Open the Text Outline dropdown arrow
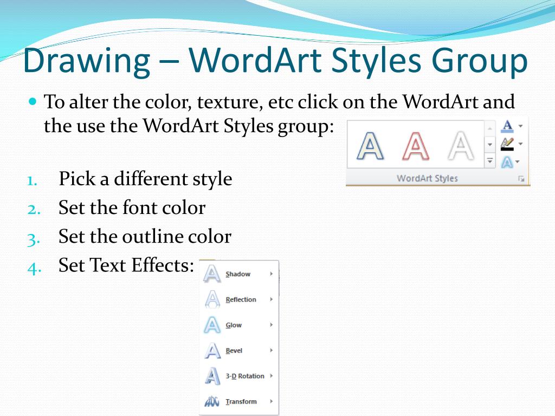This screenshot has width=555, height=416. (x=520, y=144)
